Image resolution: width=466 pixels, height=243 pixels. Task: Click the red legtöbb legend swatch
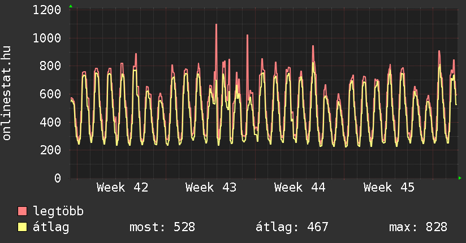(x=23, y=211)
